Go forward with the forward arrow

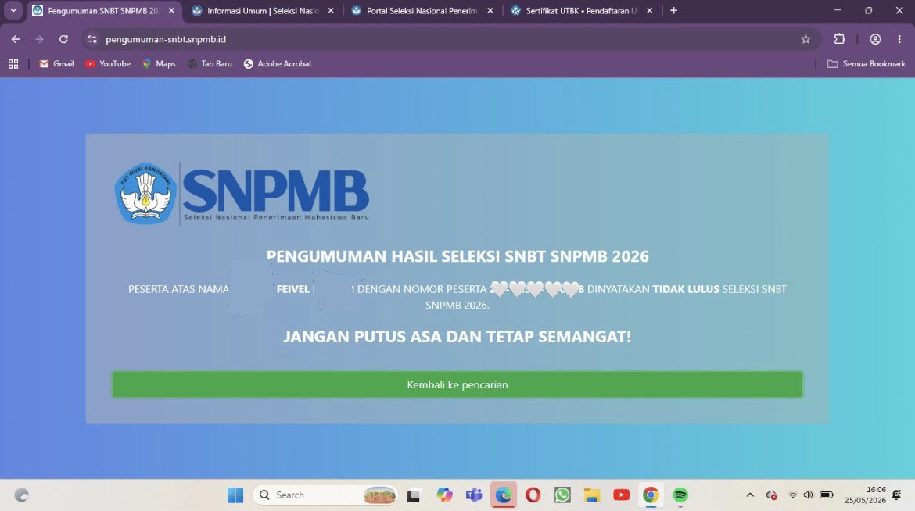(39, 39)
